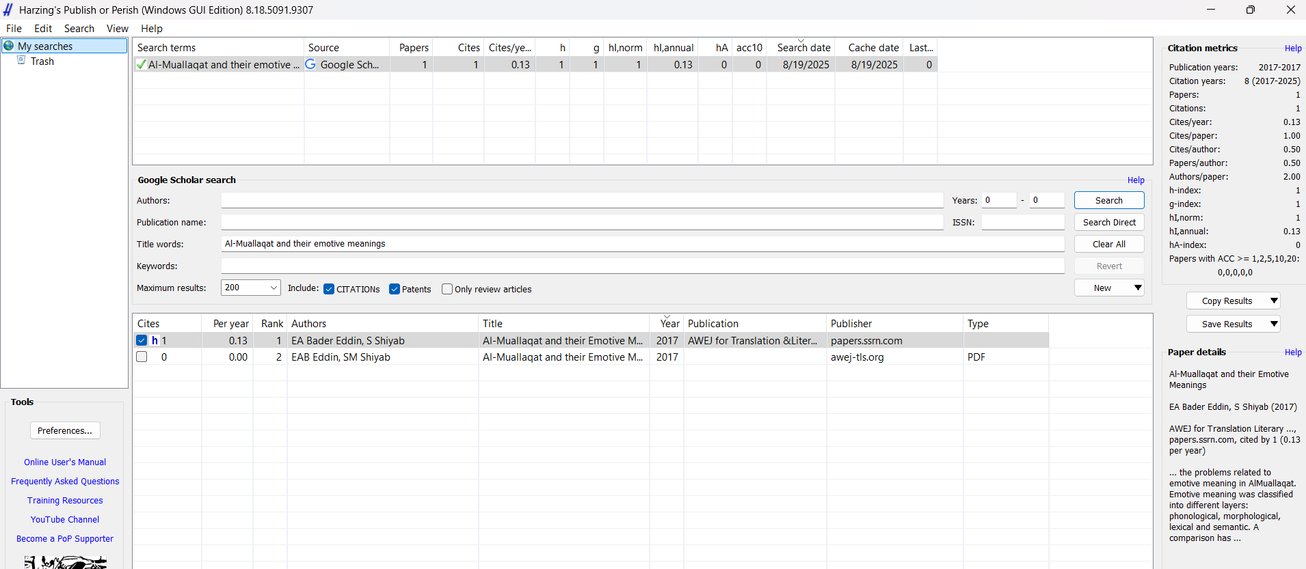This screenshot has width=1306, height=569.
Task: Select the My searches globe icon
Action: click(x=9, y=46)
